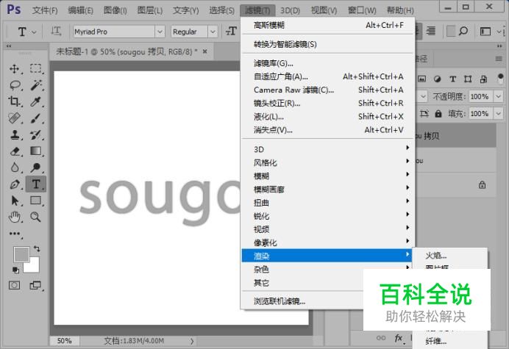Open the tool preset picker arrow
This screenshot has height=349, width=509.
34,32
